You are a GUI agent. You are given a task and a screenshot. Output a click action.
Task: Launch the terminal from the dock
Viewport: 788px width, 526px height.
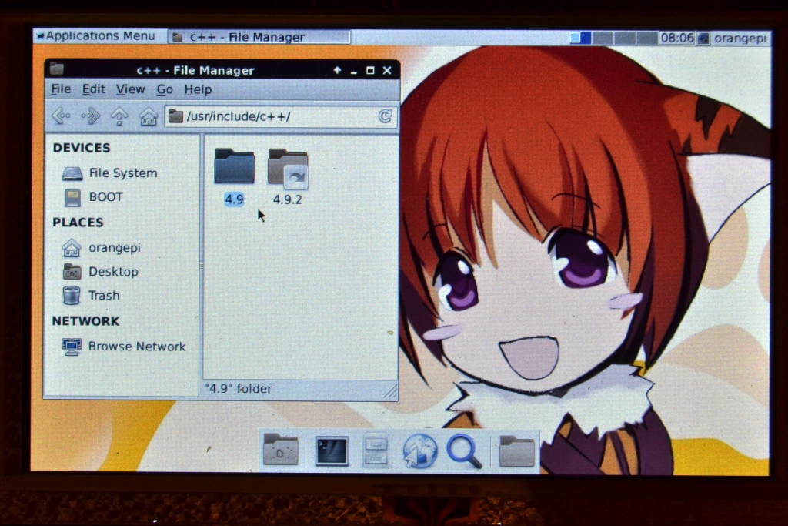pos(332,451)
